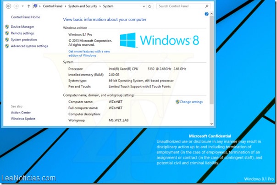Image resolution: width=277 pixels, height=185 pixels.
Task: Click Limited Touch Support with 8 Touch Points
Action: [x=139, y=87]
